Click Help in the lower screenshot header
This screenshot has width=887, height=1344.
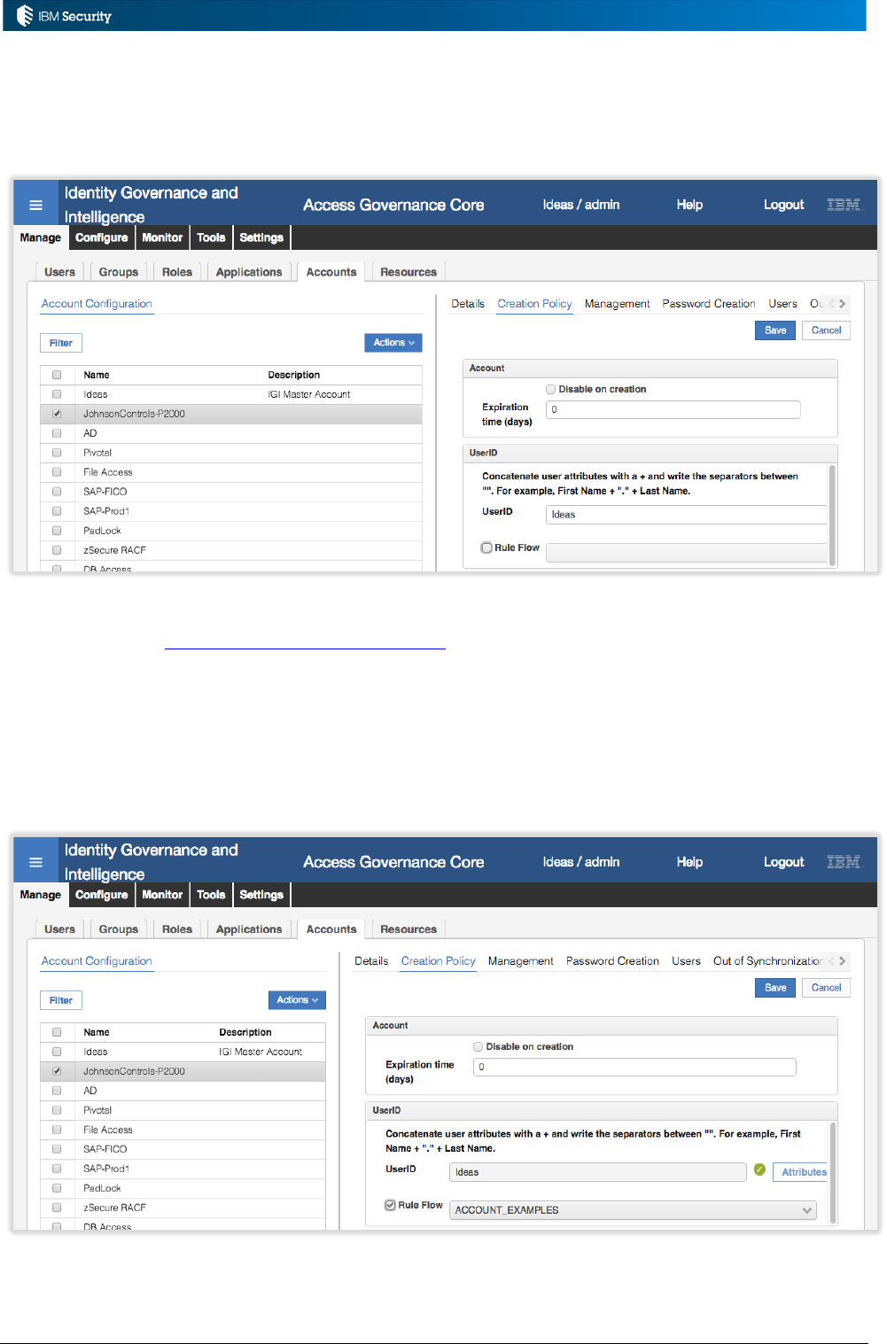tap(689, 862)
